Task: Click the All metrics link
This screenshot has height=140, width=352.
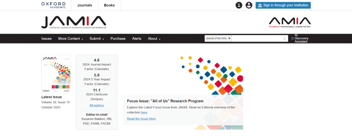Action: [x=97, y=105]
